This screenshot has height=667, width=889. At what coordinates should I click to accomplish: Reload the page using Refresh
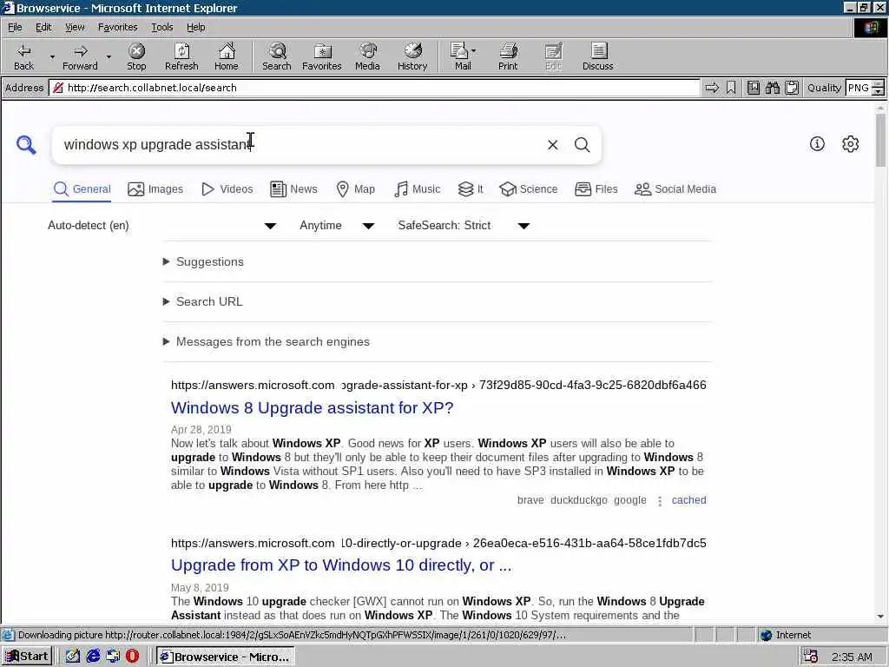click(x=181, y=56)
